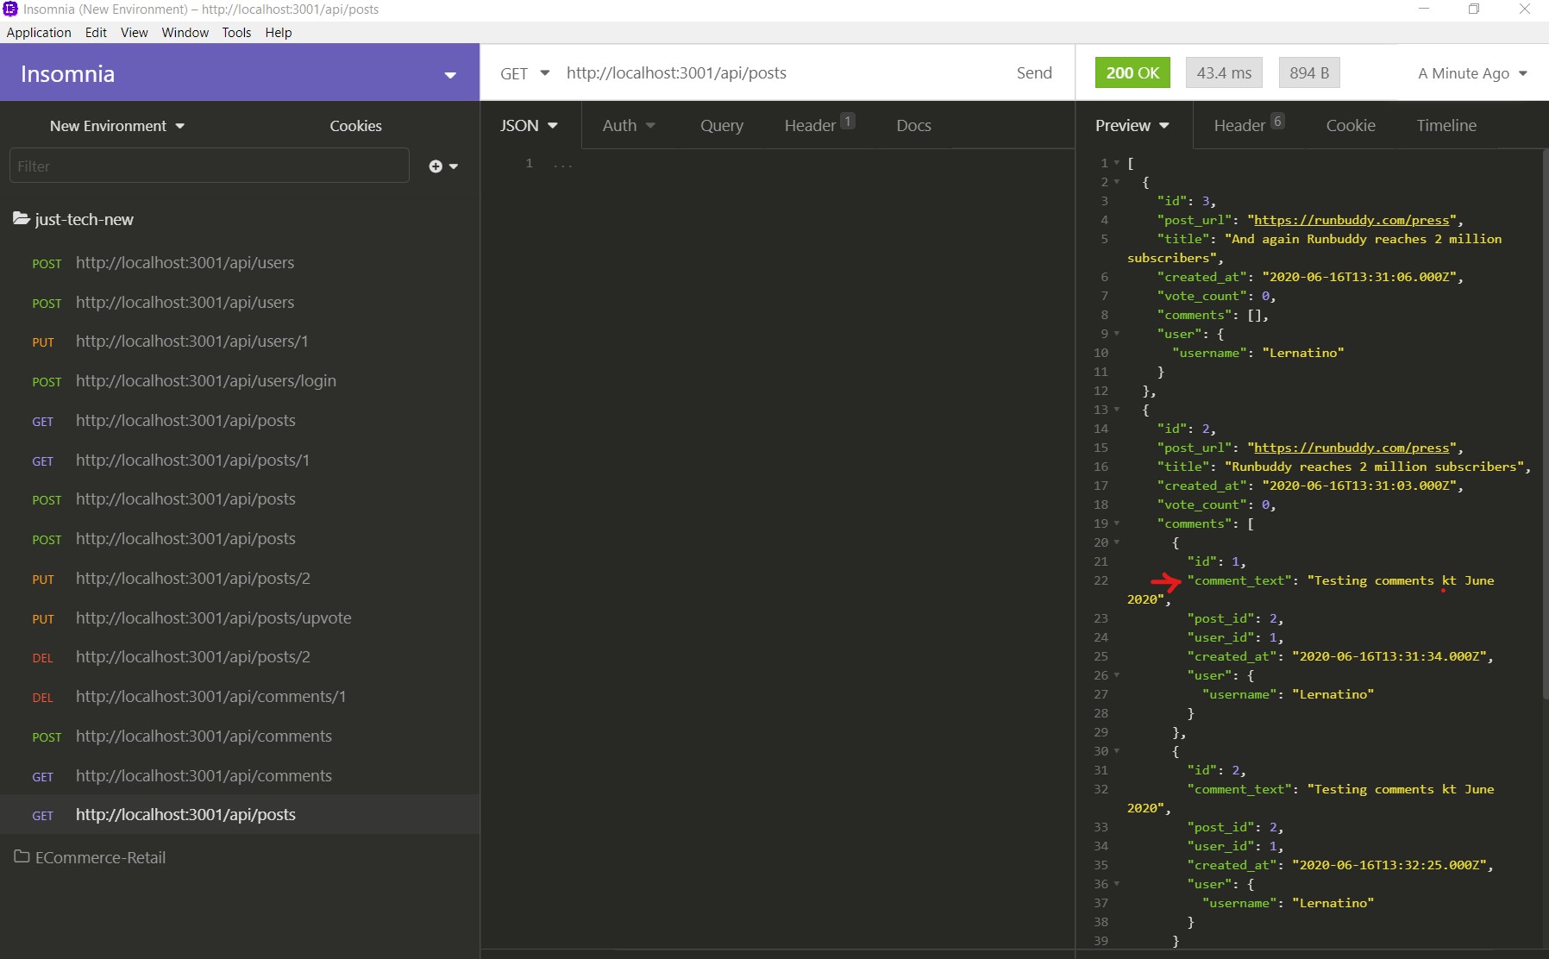Collapse the user object at line 26

pyautogui.click(x=1117, y=675)
